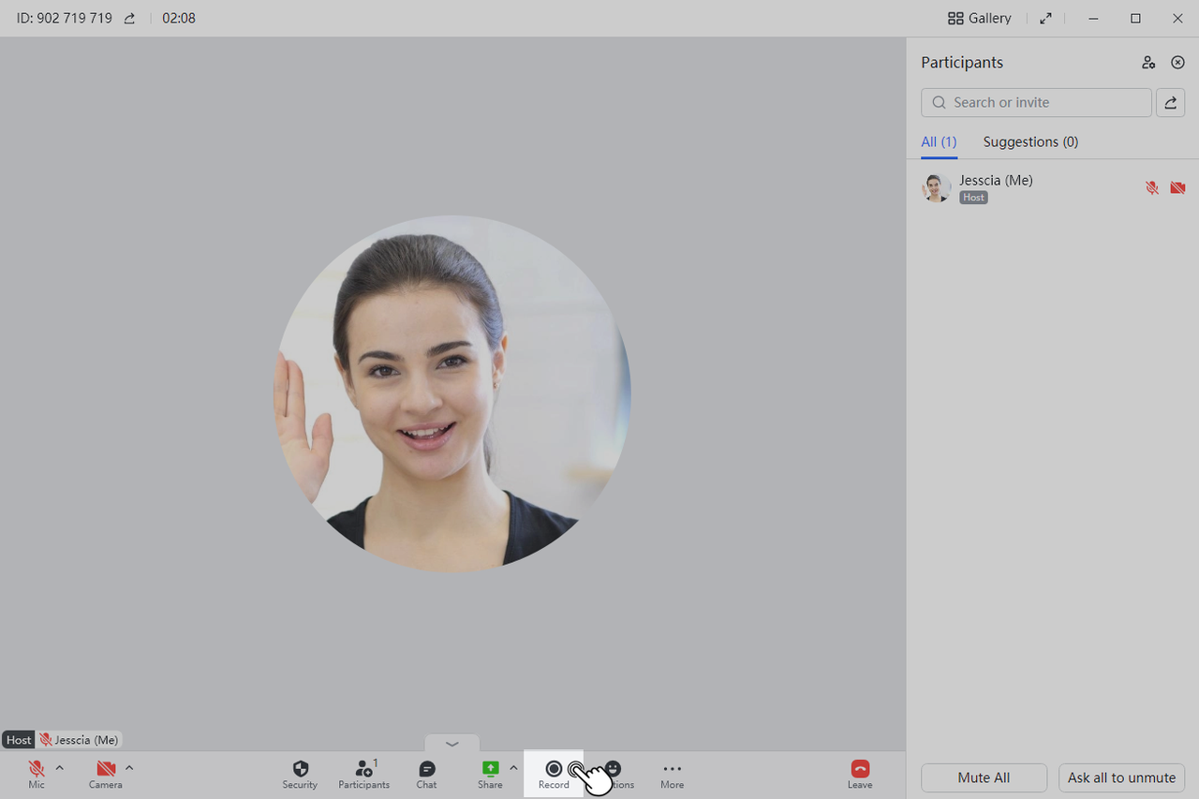The width and height of the screenshot is (1199, 799).
Task: Close the Participants panel
Action: click(1178, 63)
